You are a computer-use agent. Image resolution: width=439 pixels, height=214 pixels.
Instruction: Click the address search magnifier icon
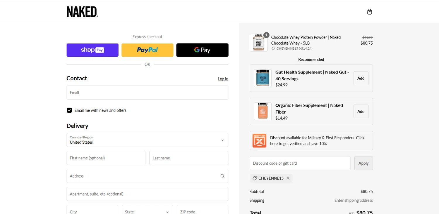pos(222,176)
